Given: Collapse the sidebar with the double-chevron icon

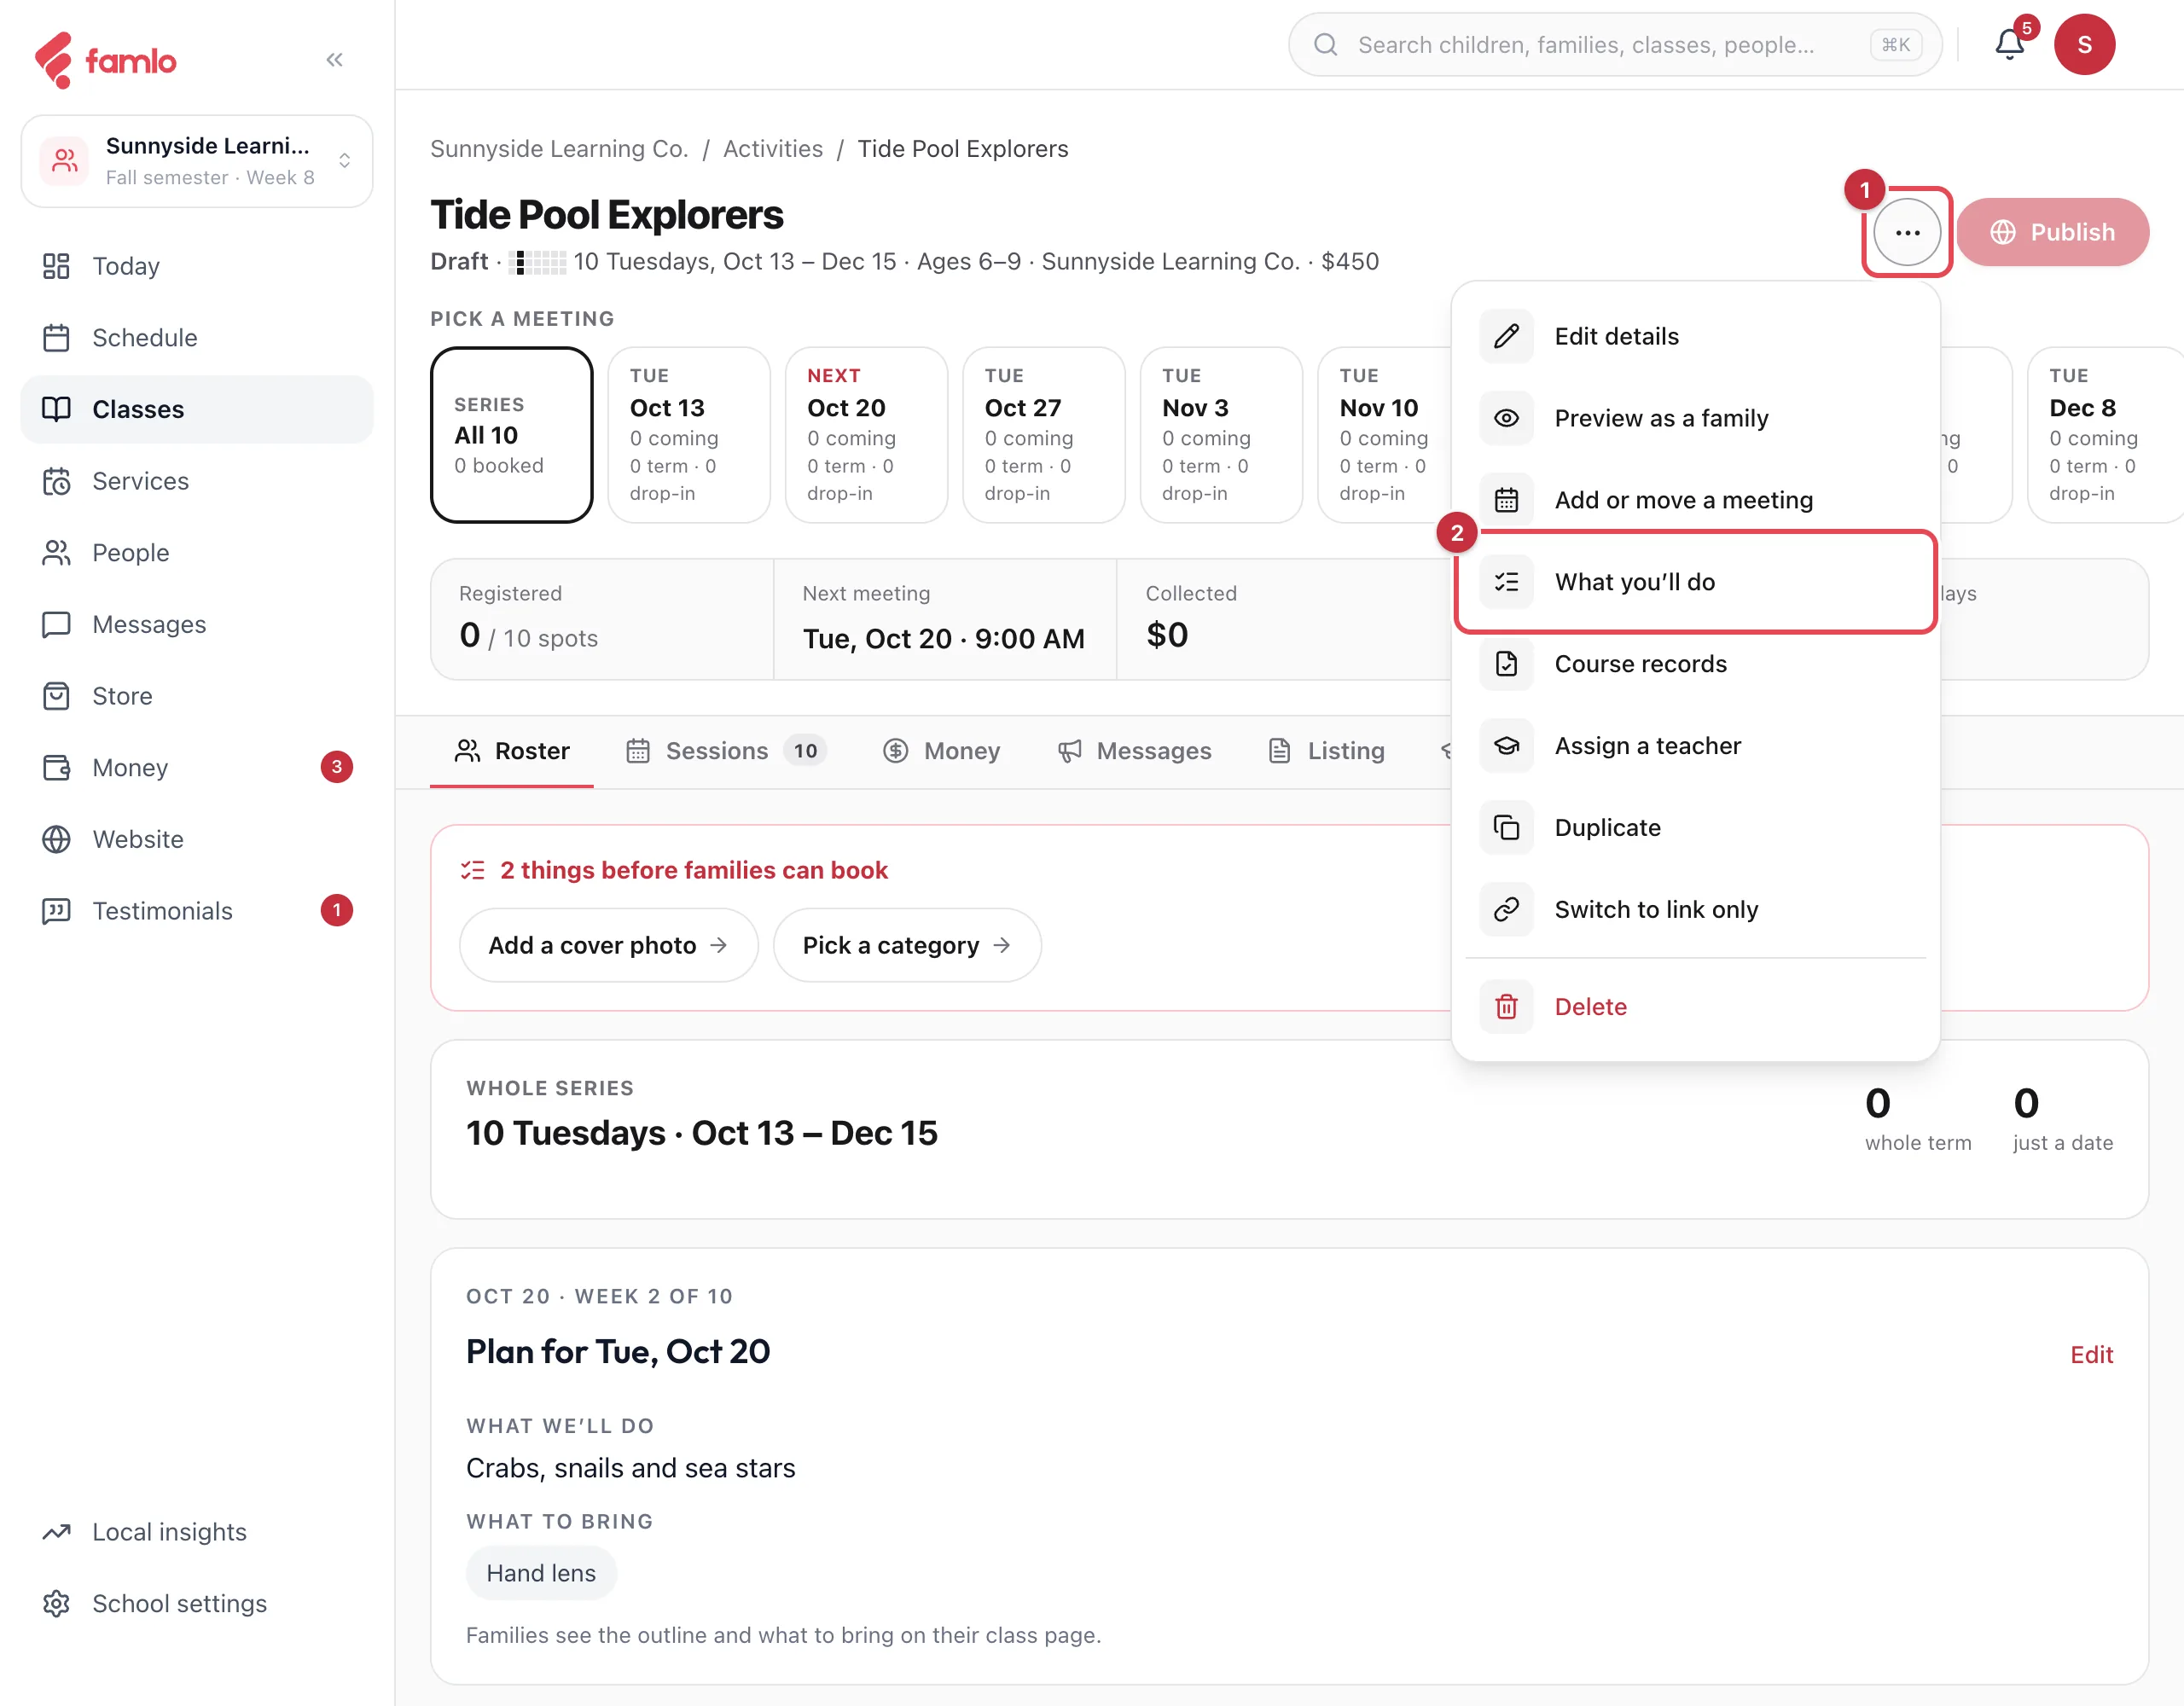Looking at the screenshot, I should (334, 60).
